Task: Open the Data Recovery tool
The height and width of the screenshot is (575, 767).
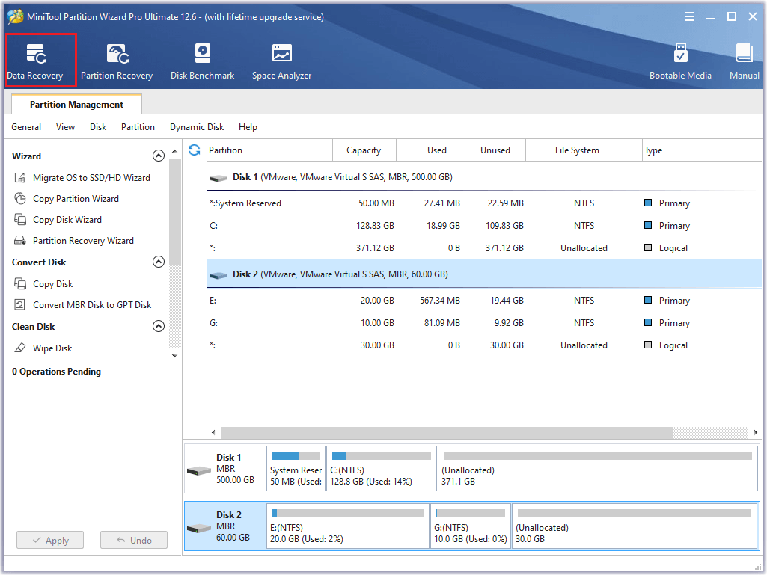Action: click(36, 61)
